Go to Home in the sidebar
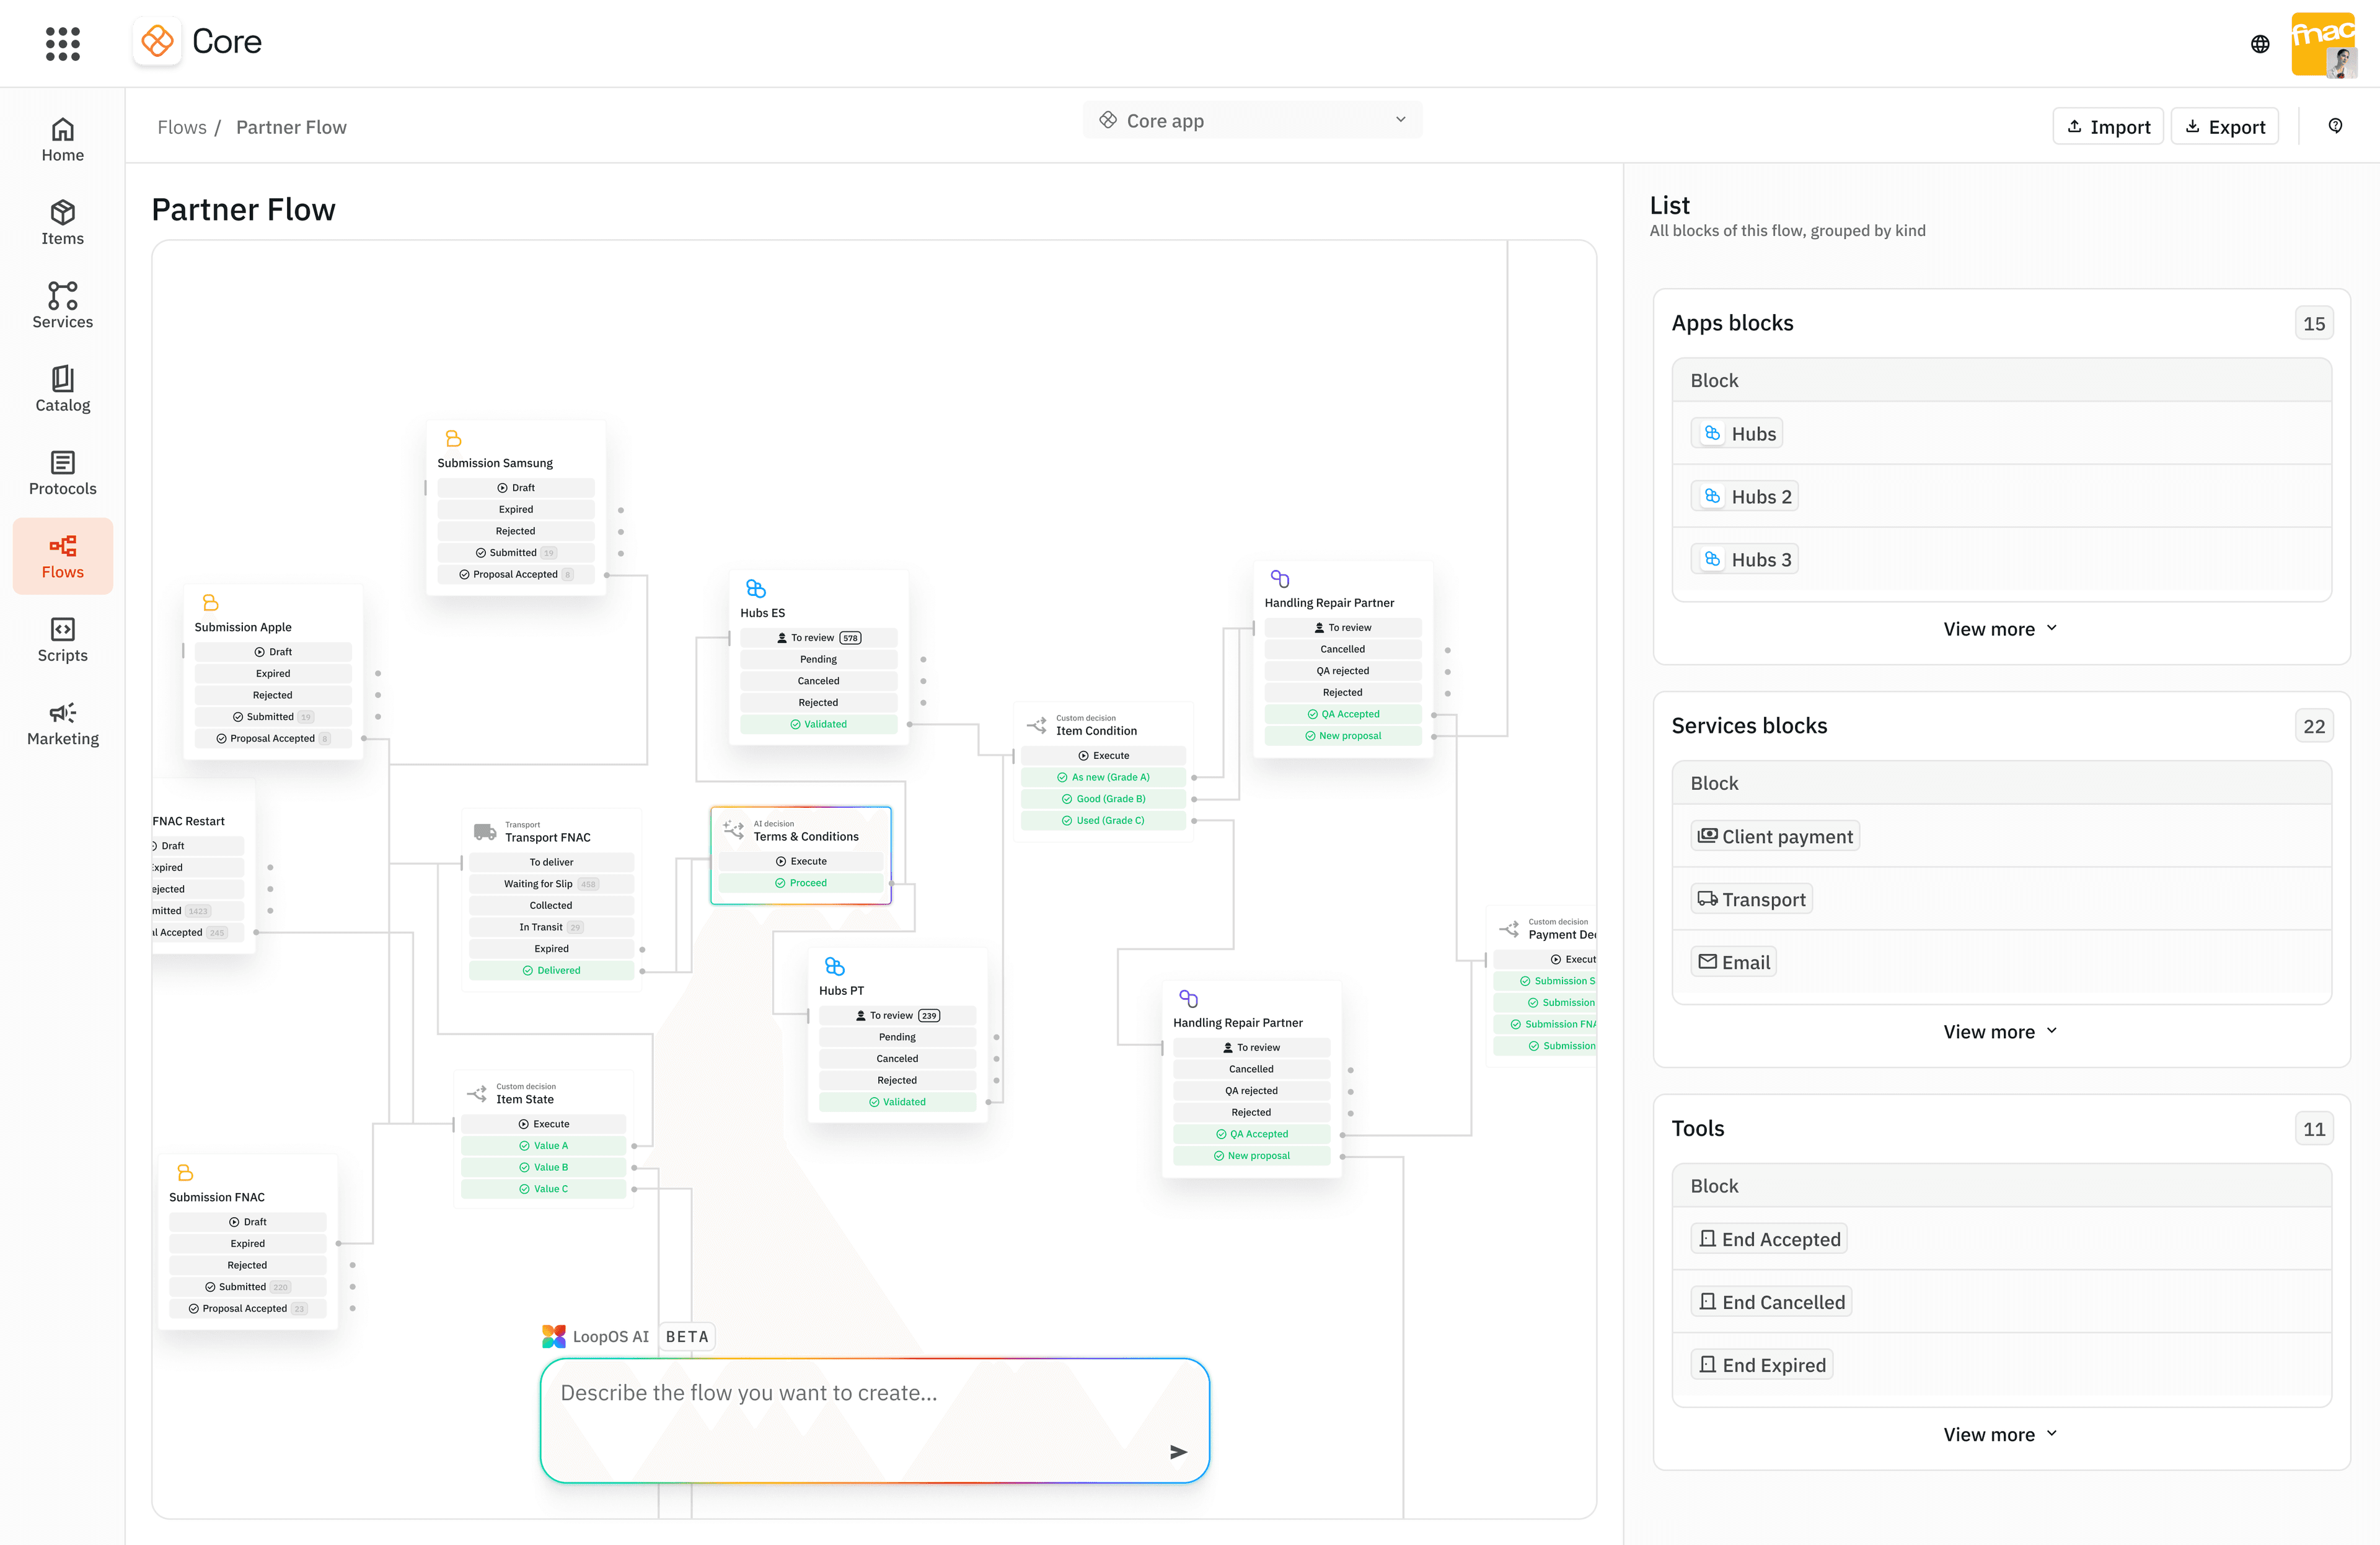This screenshot has width=2380, height=1545. tap(63, 140)
